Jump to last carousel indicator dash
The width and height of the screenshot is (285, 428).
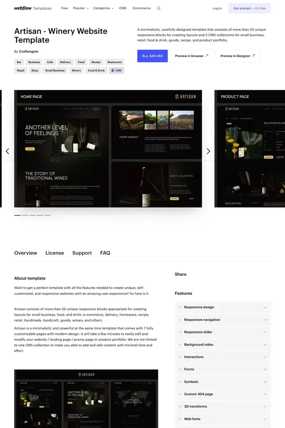click(47, 215)
